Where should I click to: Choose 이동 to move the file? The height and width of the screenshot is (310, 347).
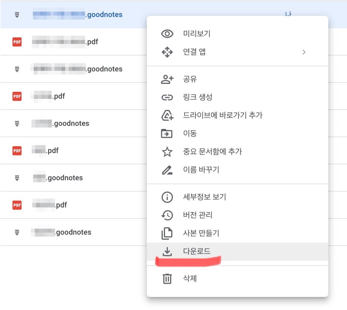click(x=238, y=134)
